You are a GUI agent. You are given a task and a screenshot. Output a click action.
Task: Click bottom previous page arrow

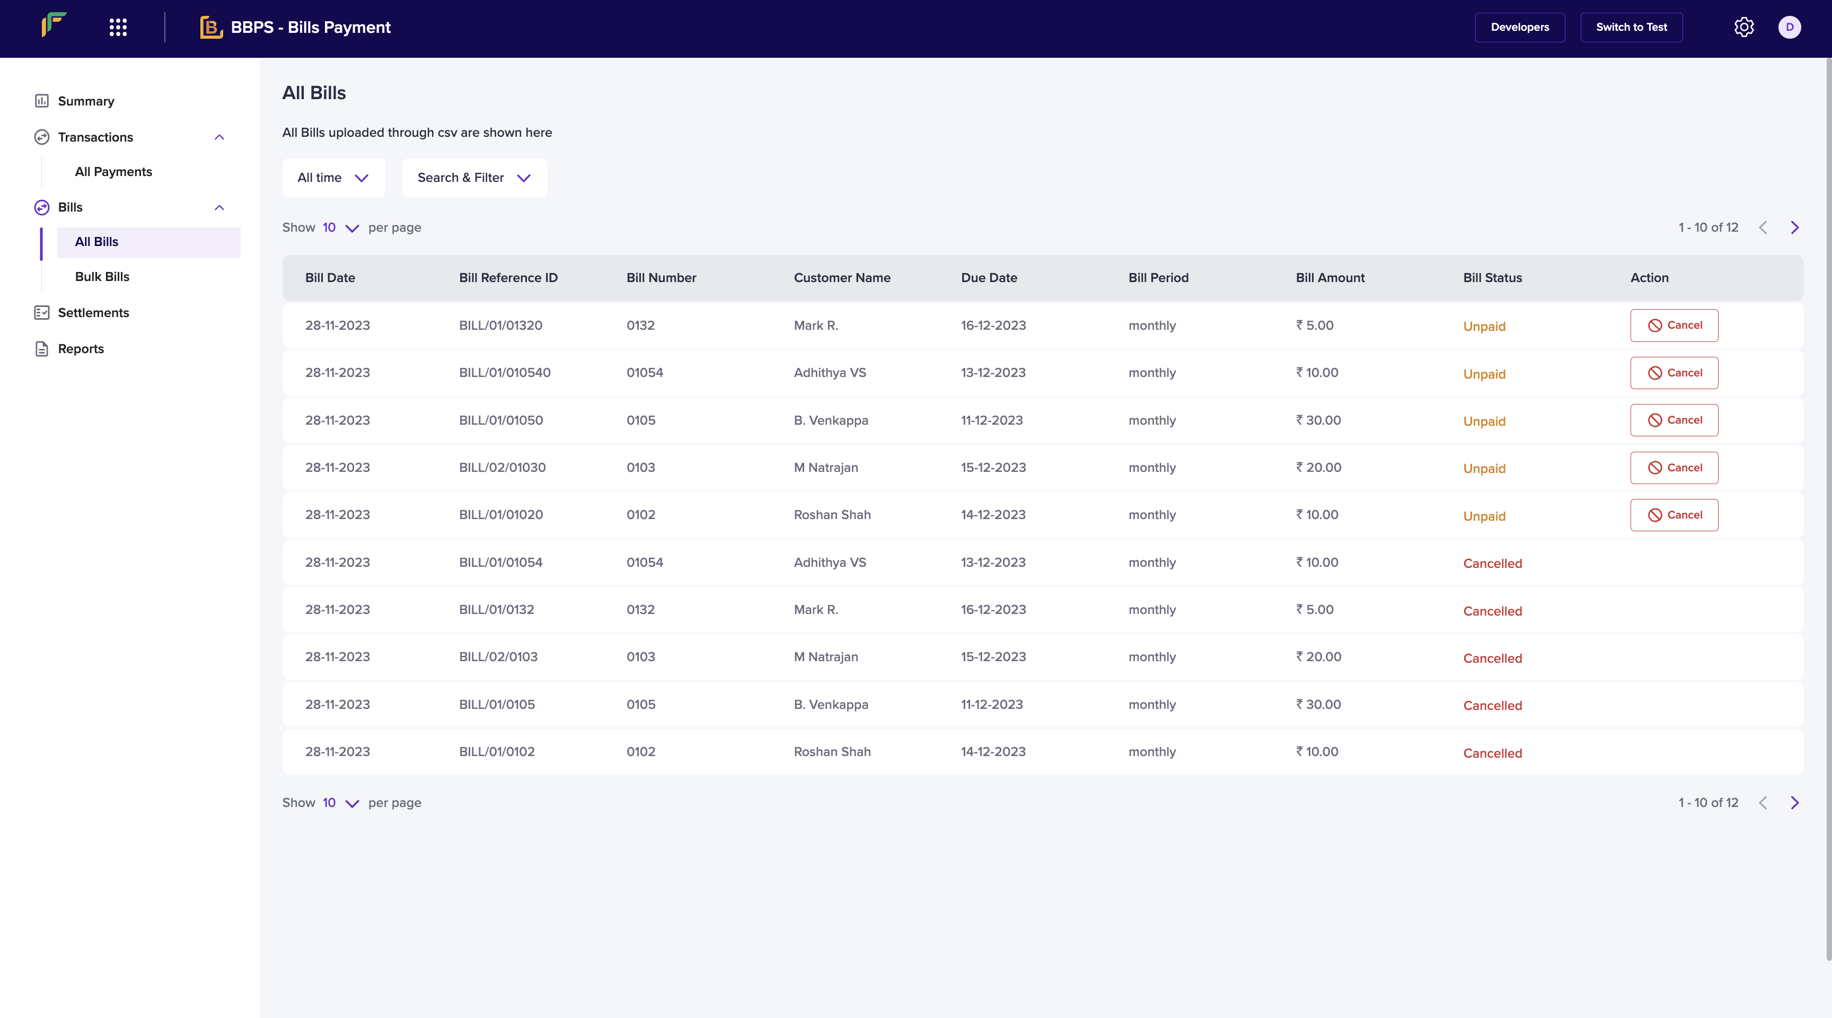1763,802
